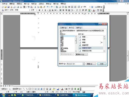Image resolution: width=129 pixels, height=97 pixels.
Task: Toggle Character Border button
Action: pos(50,10)
